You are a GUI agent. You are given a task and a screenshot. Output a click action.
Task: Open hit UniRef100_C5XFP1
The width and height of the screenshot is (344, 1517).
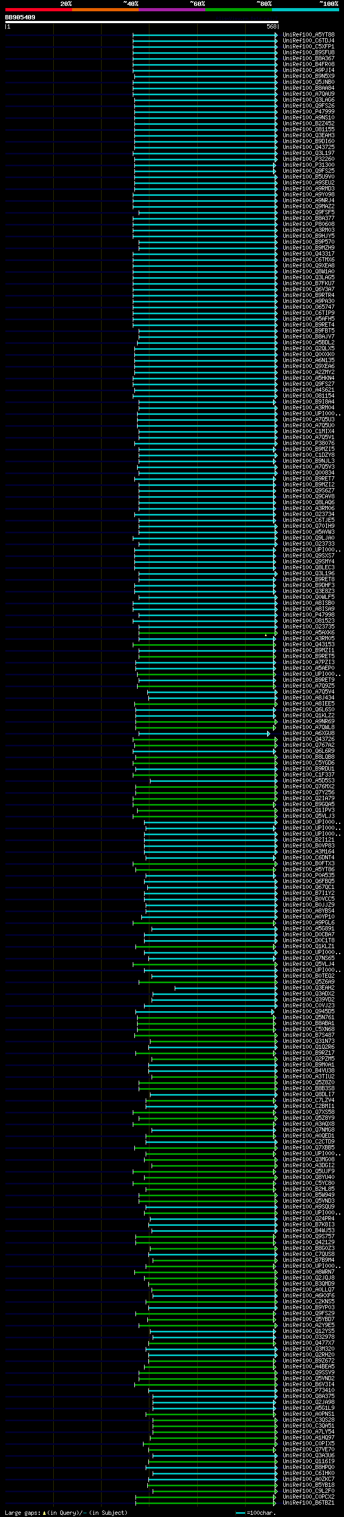click(309, 46)
